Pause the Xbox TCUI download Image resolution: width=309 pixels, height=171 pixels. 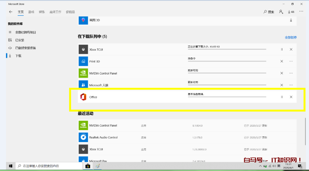282,50
